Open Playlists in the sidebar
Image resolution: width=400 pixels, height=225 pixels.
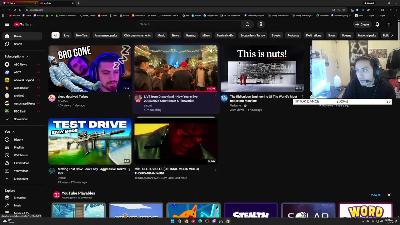click(22, 147)
